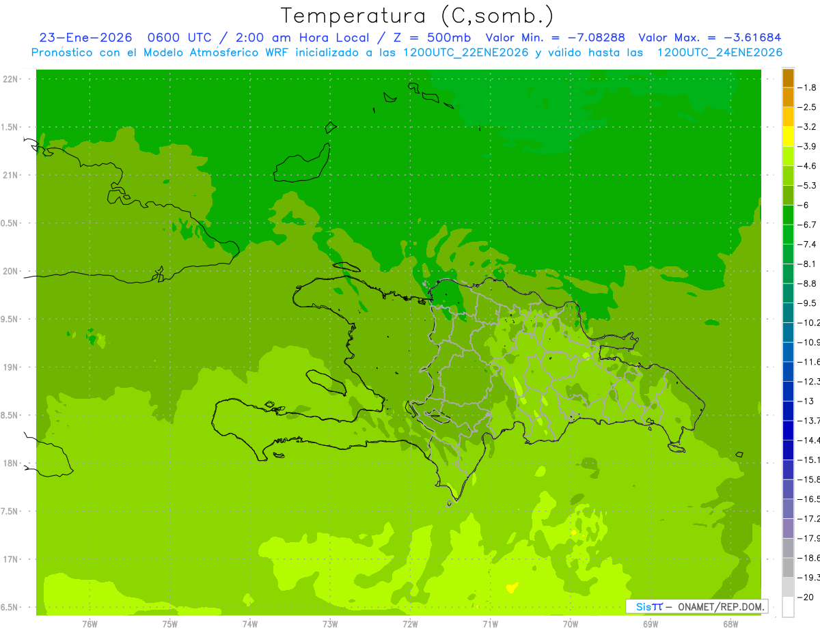The image size is (820, 633).
Task: Click the '75W' longitude label
Action: (x=169, y=623)
